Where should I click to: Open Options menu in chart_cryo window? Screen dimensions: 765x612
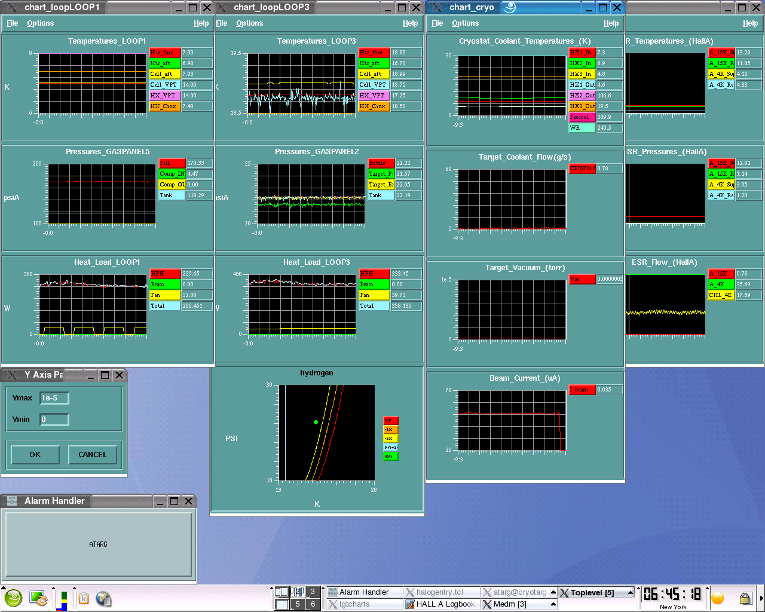(x=465, y=23)
